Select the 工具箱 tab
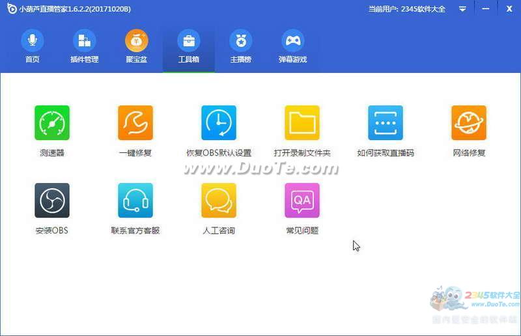This screenshot has height=336, width=521. (188, 47)
